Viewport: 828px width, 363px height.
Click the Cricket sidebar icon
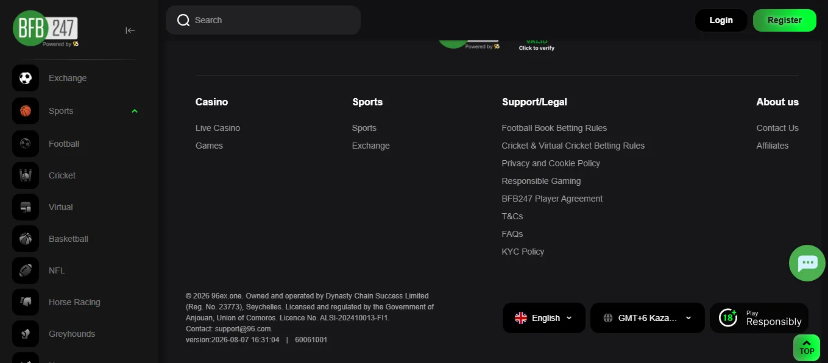tap(26, 175)
